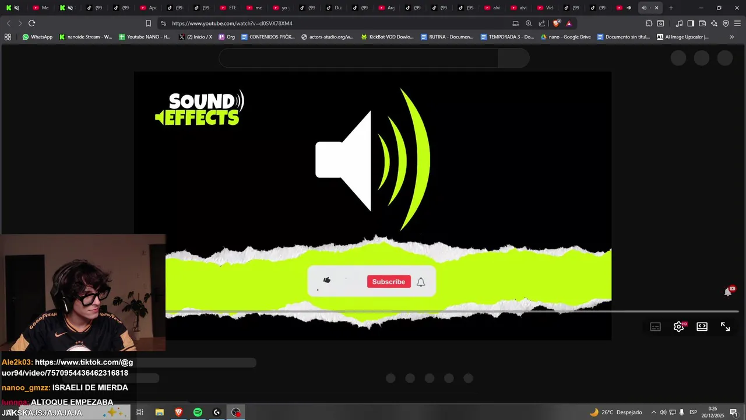Open the Brave Rewards triangle icon
Screen dimensions: 746x420
(x=569, y=23)
